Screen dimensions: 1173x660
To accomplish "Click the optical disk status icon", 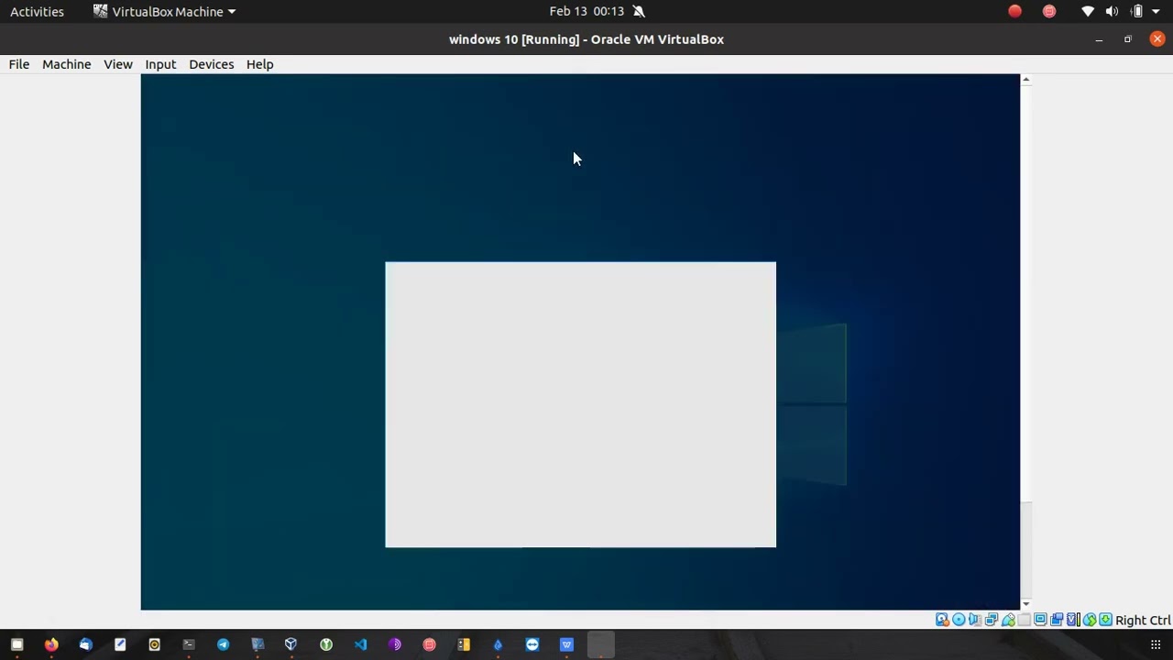I will coord(959,620).
